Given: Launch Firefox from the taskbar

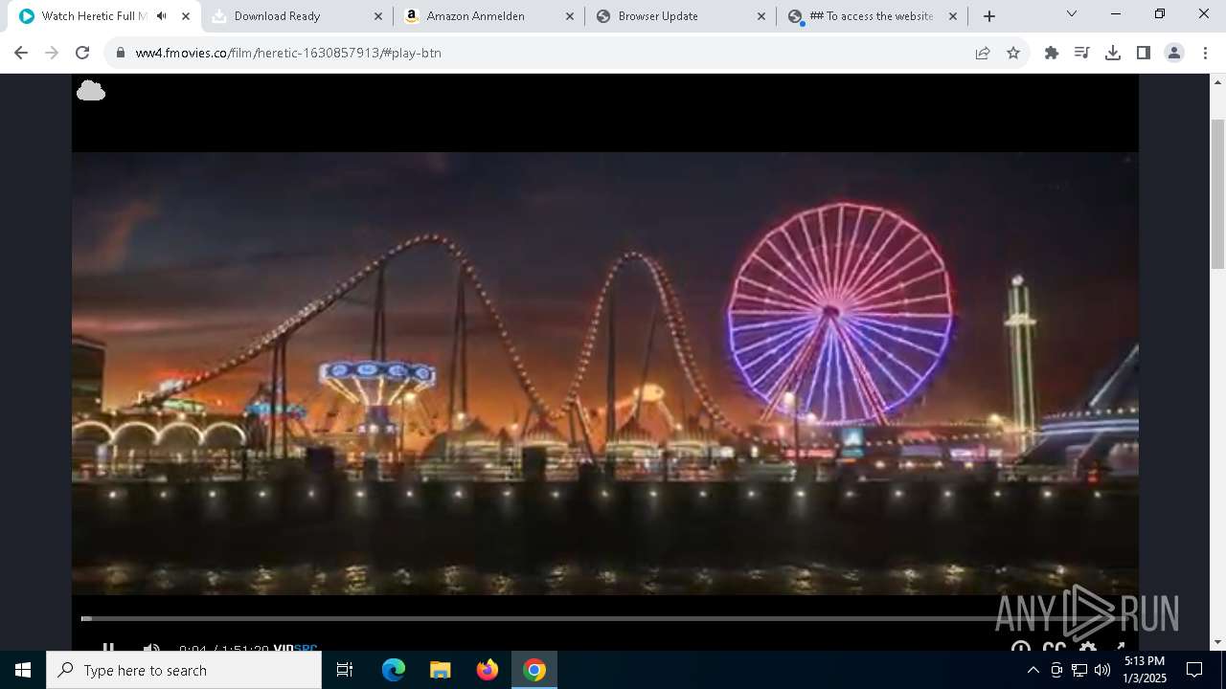Looking at the screenshot, I should (x=488, y=670).
